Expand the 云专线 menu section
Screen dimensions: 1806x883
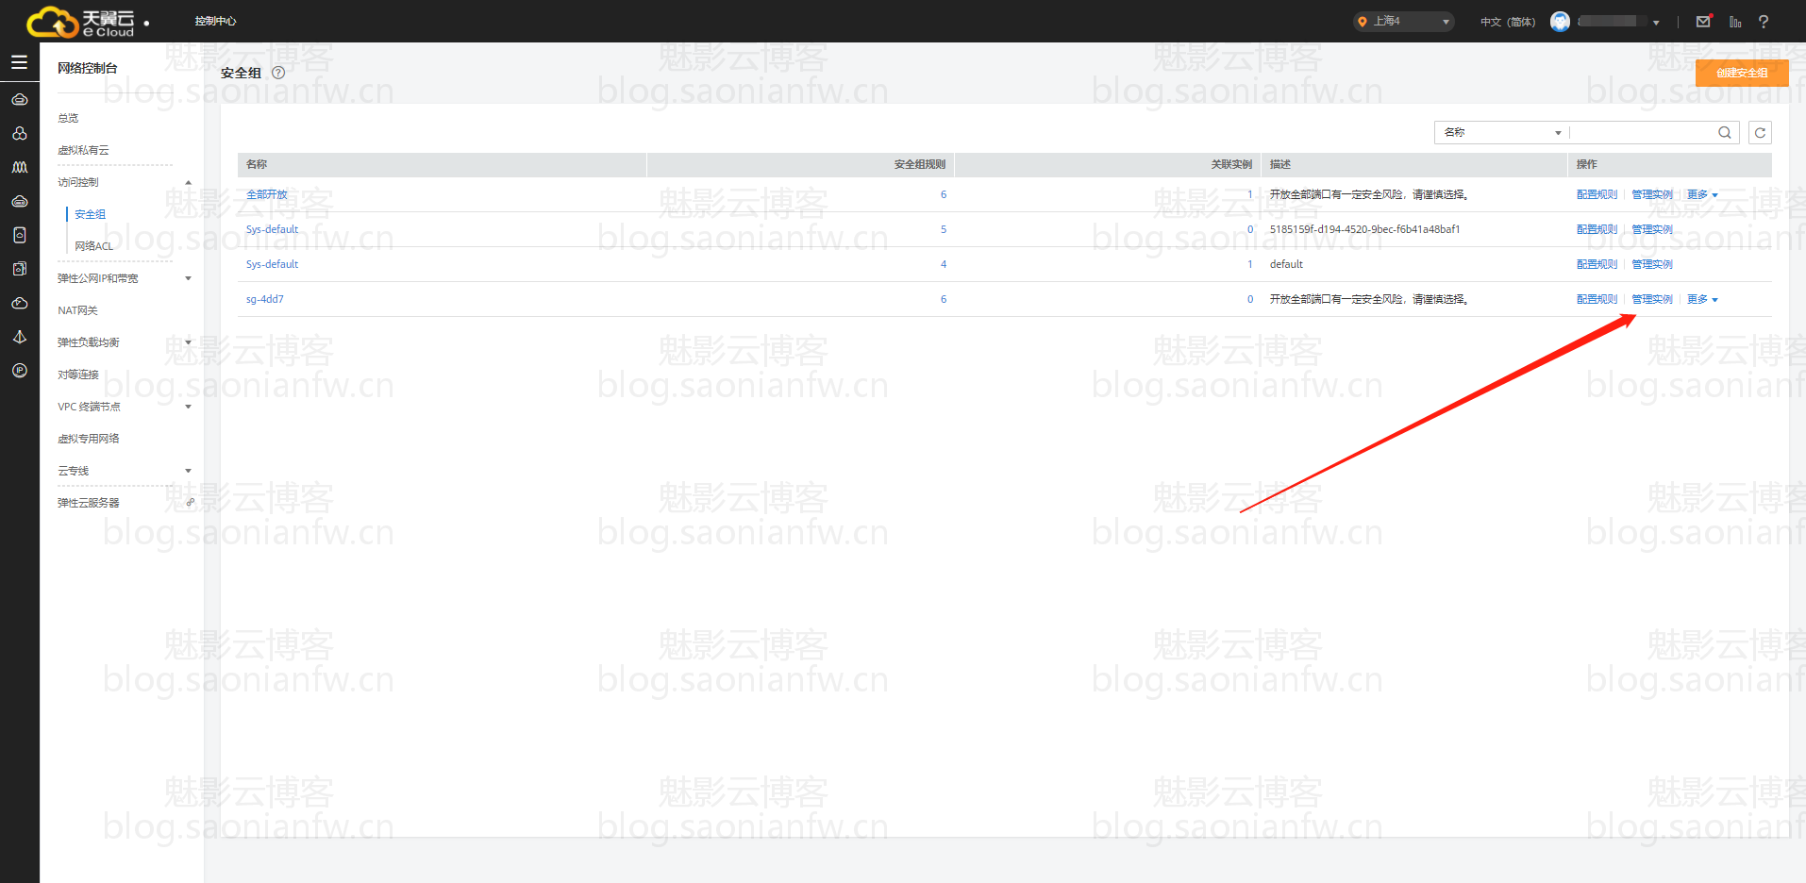click(x=188, y=471)
